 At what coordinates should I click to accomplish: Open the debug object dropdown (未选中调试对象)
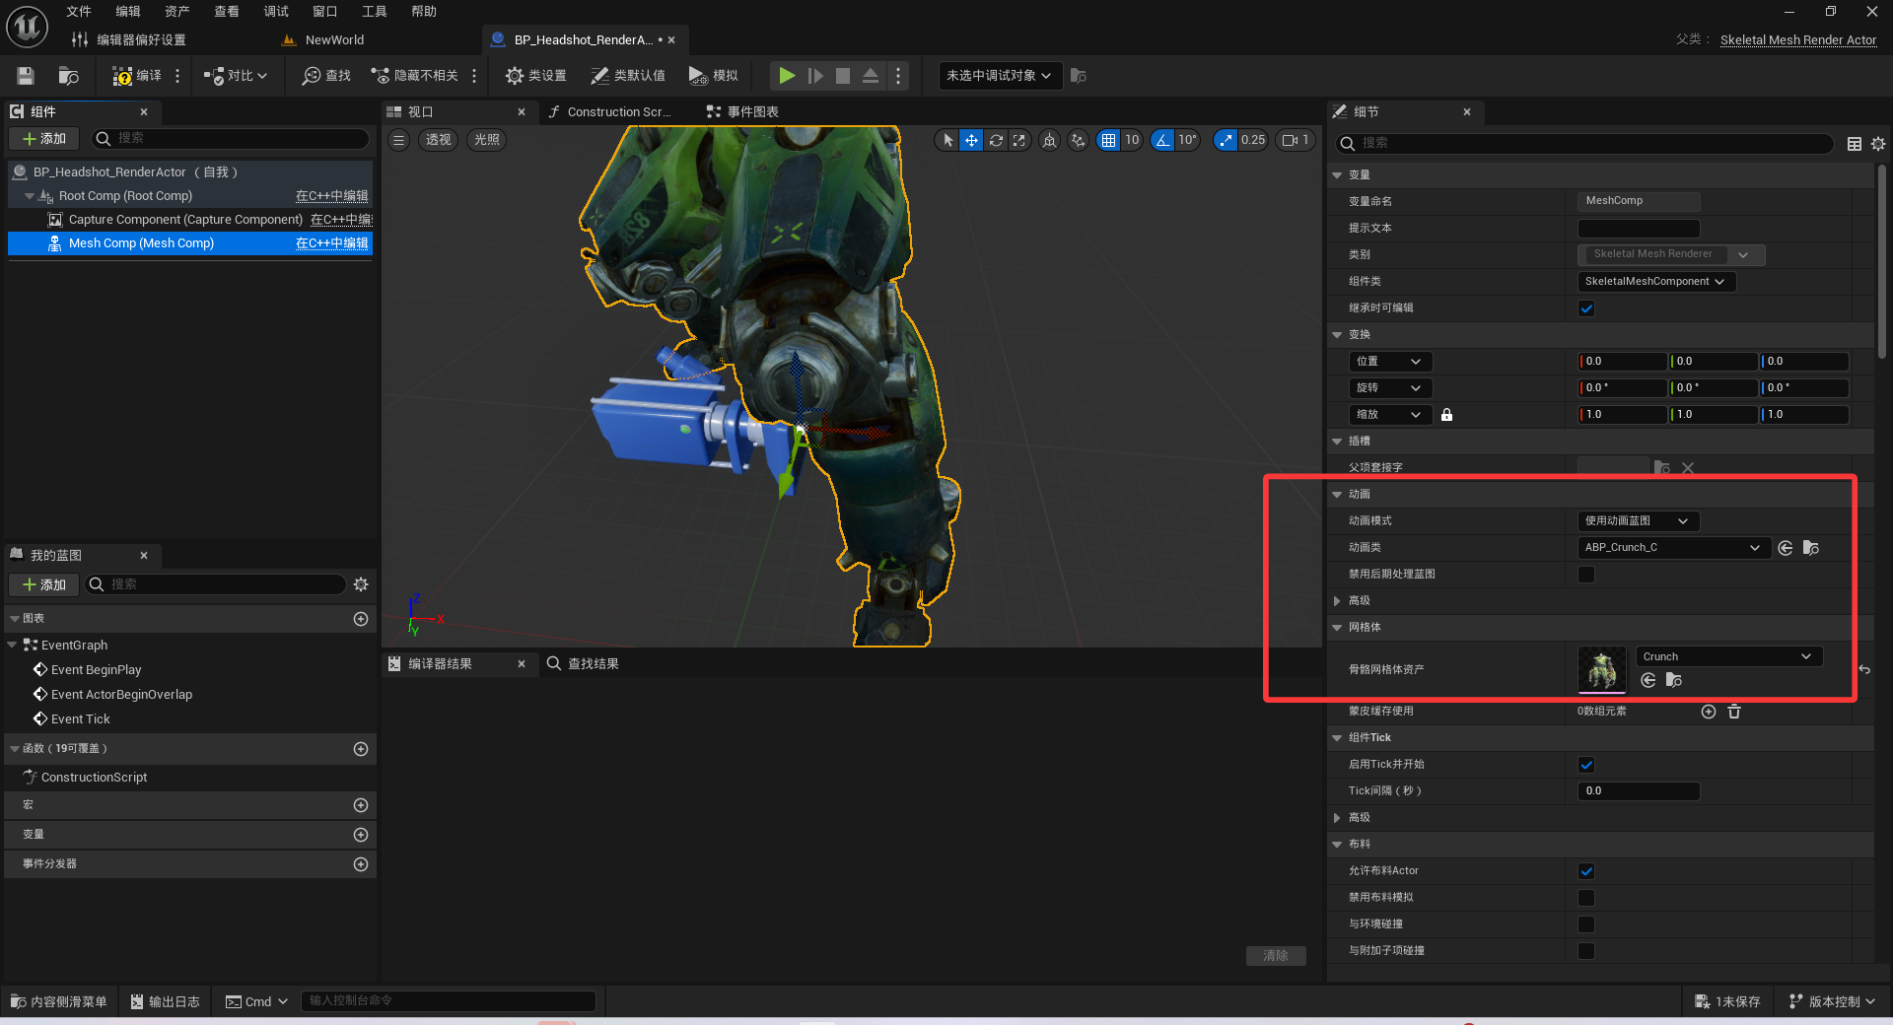point(1000,76)
